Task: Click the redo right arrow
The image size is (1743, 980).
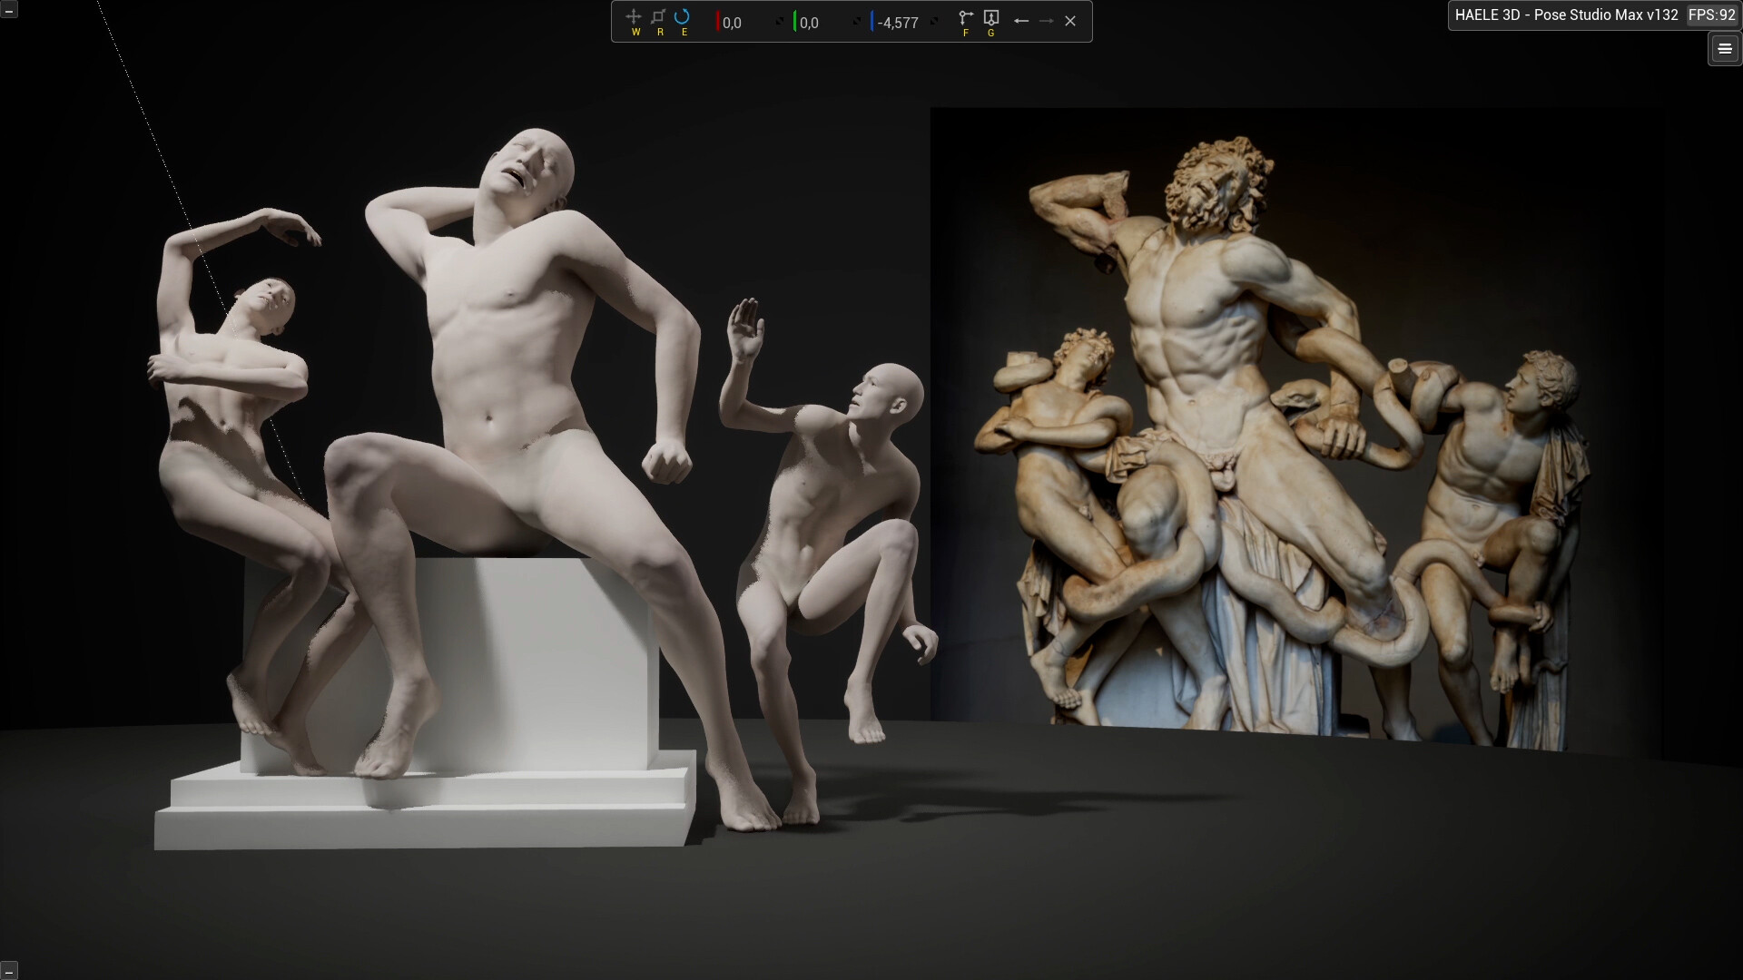Action: click(1046, 21)
